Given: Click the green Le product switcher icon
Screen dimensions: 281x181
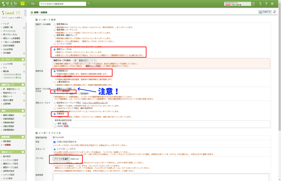Looking at the screenshot, I should [x=23, y=4].
